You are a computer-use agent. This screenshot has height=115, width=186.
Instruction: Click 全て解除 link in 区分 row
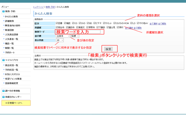162,24
